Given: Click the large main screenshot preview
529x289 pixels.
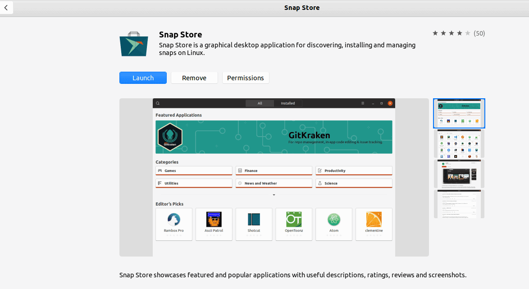Looking at the screenshot, I should tap(274, 177).
